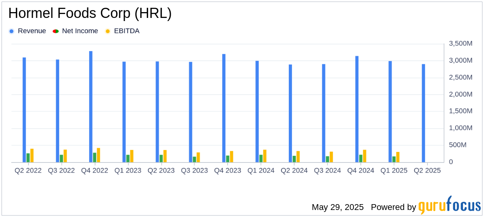This screenshot has width=484, height=217.
Task: Click the Q4 2022 EBITDA bar
Action: point(99,155)
